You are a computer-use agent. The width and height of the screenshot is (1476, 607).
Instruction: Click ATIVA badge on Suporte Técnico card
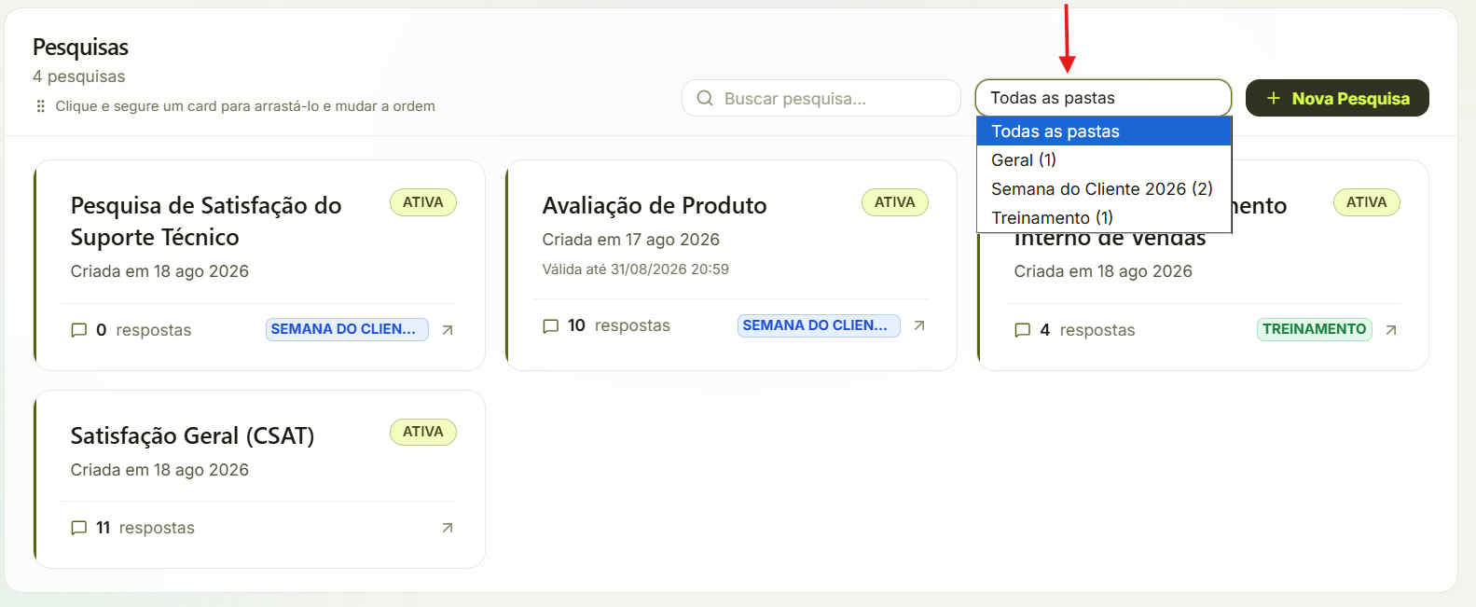tap(423, 202)
